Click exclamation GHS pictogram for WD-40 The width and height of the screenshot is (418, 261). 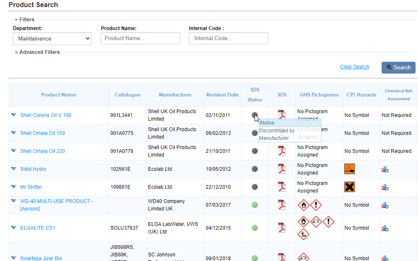click(x=316, y=205)
